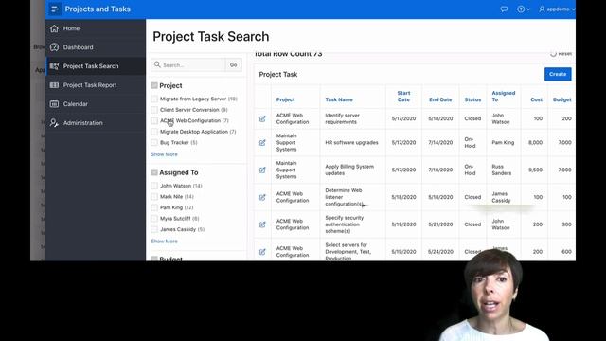Click the Go search button
This screenshot has width=606, height=341.
pyautogui.click(x=234, y=65)
